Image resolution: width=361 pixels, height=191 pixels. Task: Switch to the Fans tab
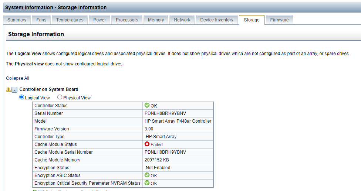pyautogui.click(x=41, y=20)
